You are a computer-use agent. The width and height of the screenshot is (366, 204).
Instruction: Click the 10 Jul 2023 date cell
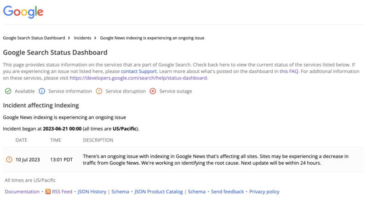tap(28, 160)
